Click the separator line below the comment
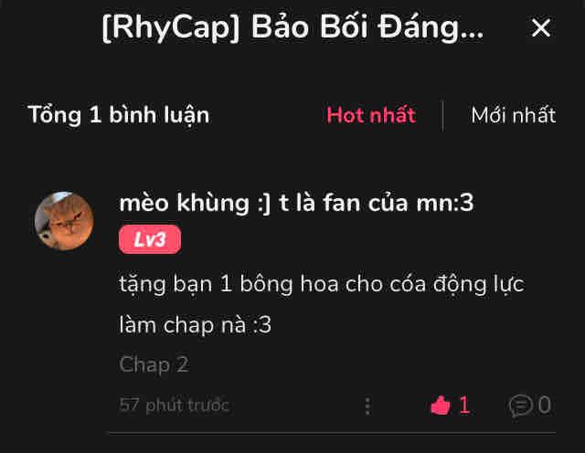 point(332,433)
